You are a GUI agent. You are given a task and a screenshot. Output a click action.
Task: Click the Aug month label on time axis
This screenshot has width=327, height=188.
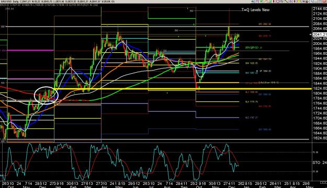coord(167,187)
